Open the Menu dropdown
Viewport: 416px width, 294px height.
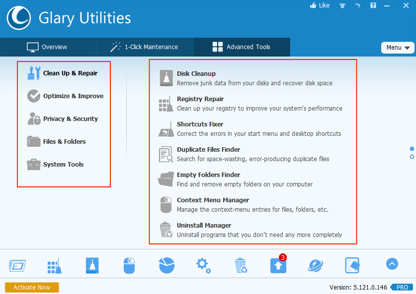(398, 48)
